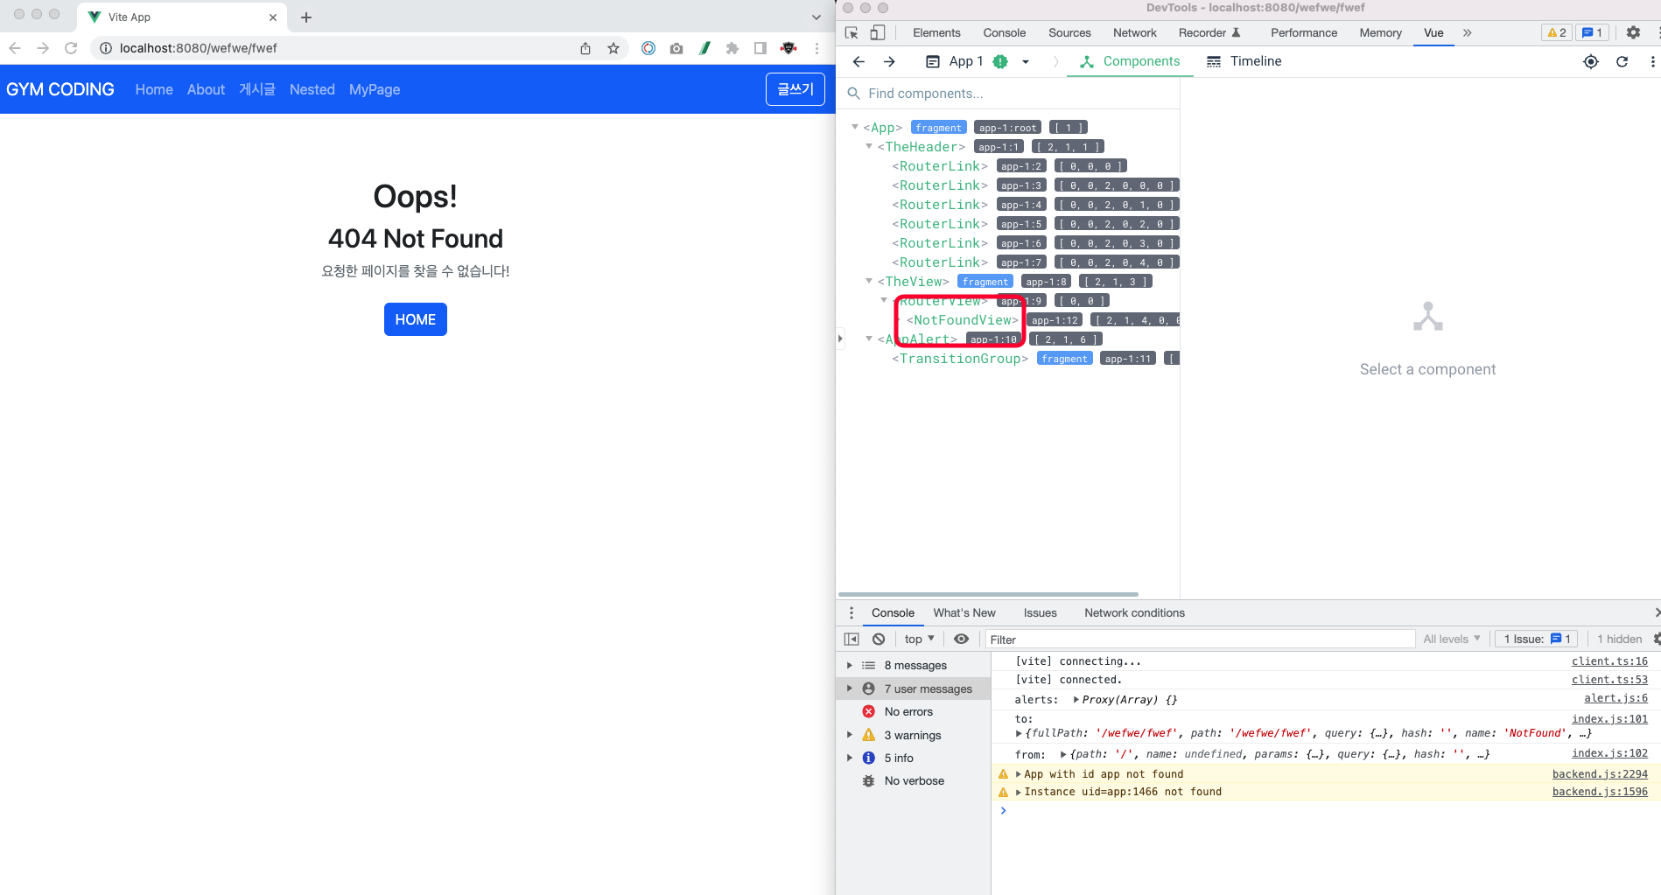Select the TransitionGroup component
1661x895 pixels.
(960, 359)
